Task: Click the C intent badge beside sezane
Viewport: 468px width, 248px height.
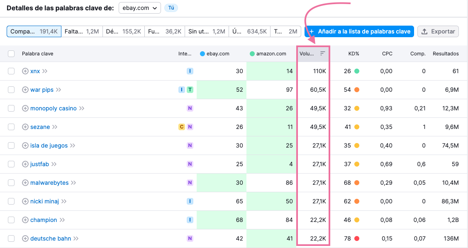Action: pyautogui.click(x=181, y=126)
